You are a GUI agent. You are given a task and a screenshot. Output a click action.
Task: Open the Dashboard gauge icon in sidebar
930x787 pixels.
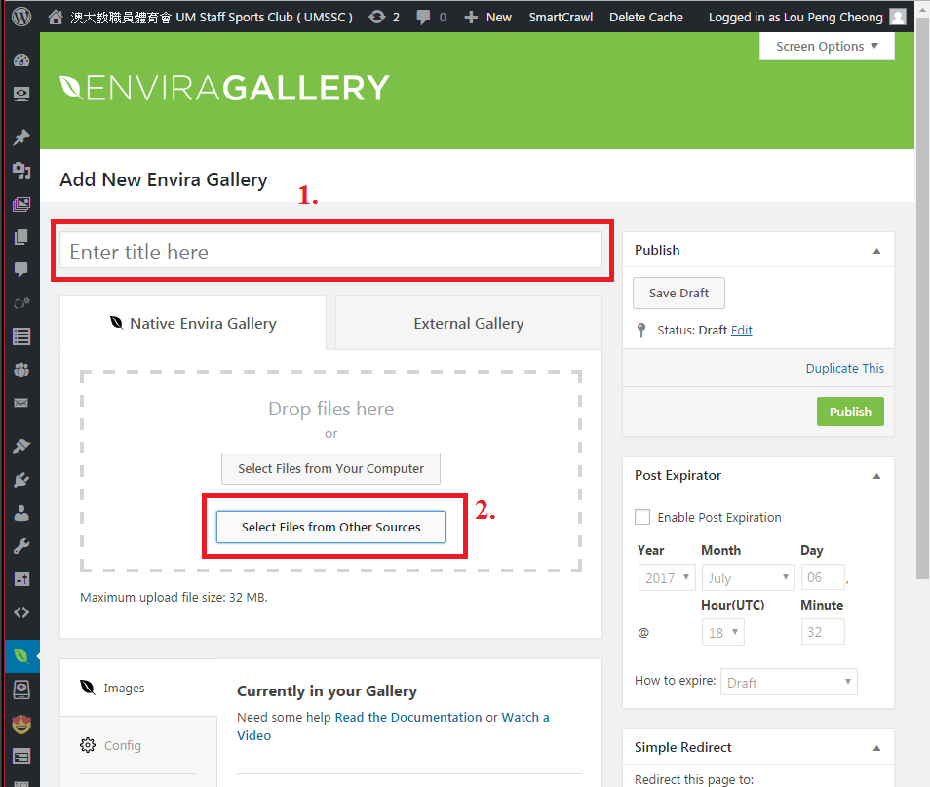[x=21, y=59]
